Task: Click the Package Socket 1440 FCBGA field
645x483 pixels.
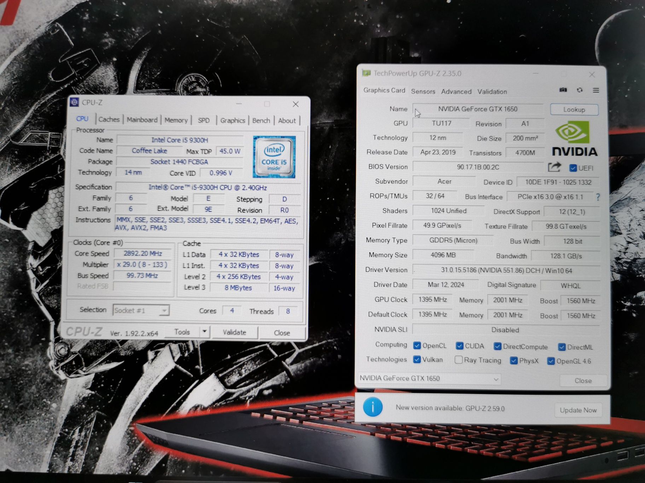Action: point(179,162)
